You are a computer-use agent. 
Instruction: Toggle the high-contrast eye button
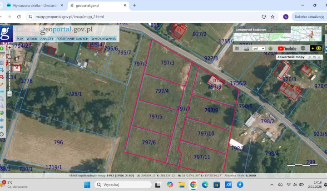tap(316, 48)
